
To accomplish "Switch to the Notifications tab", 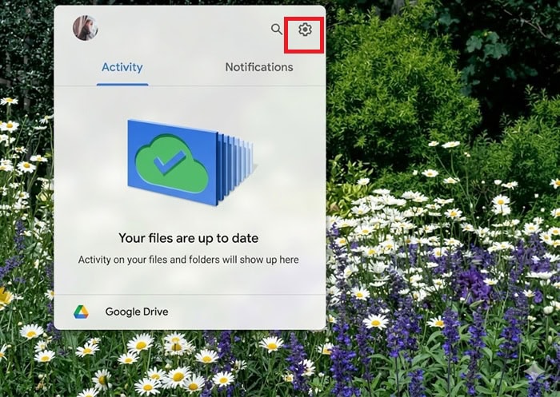I will click(x=259, y=67).
